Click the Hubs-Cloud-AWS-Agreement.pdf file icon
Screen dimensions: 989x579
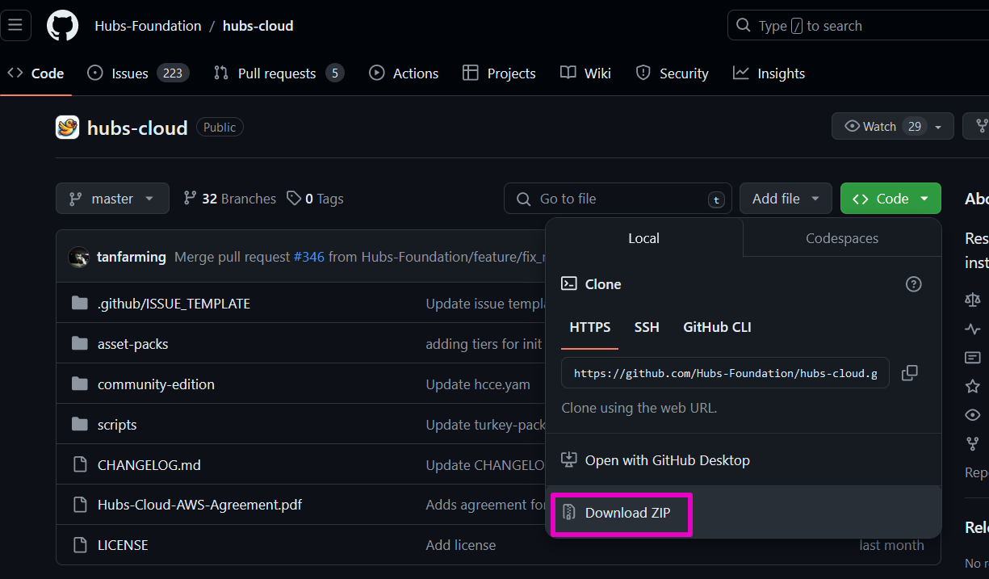[79, 505]
